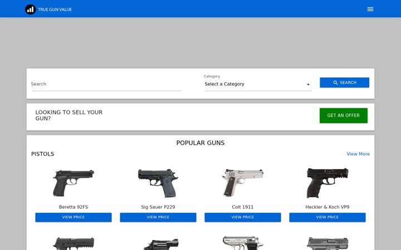Click the PISTOLS section heading
The width and height of the screenshot is (401, 250).
[43, 154]
